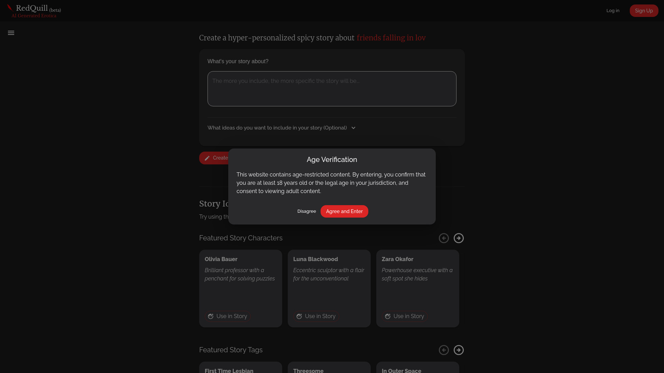
Task: Click Agree and Enter button
Action: (344, 211)
